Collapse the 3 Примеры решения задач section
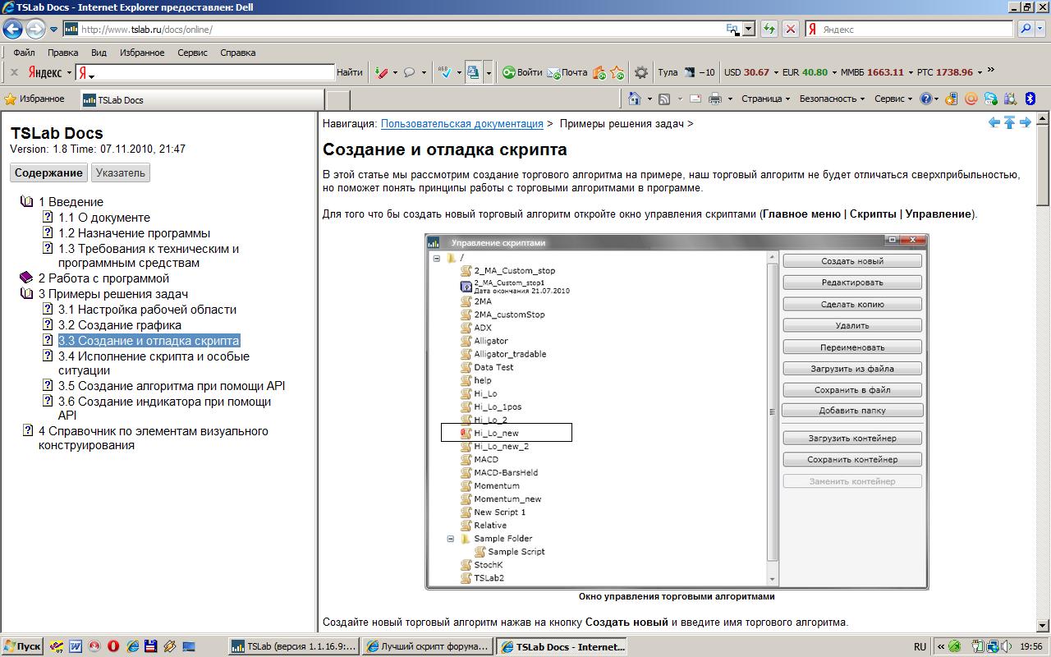 (x=26, y=294)
